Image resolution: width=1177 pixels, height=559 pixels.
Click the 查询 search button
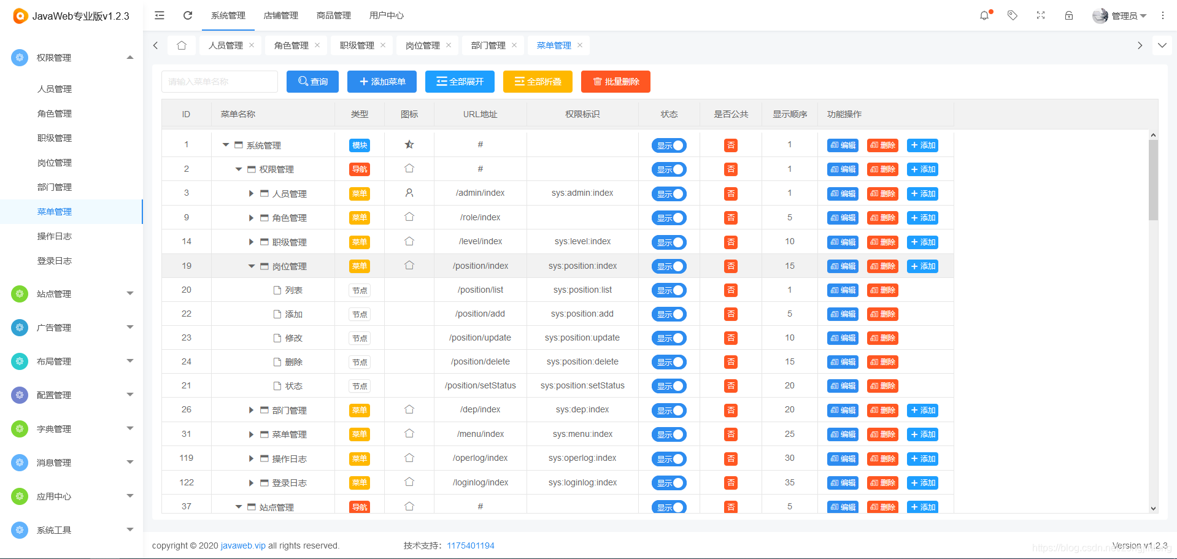[312, 82]
